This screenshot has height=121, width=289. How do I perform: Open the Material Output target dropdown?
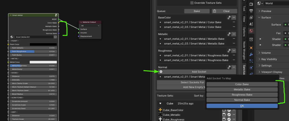pyautogui.click(x=90, y=26)
